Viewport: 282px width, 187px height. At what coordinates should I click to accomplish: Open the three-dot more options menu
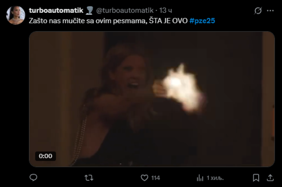270,11
